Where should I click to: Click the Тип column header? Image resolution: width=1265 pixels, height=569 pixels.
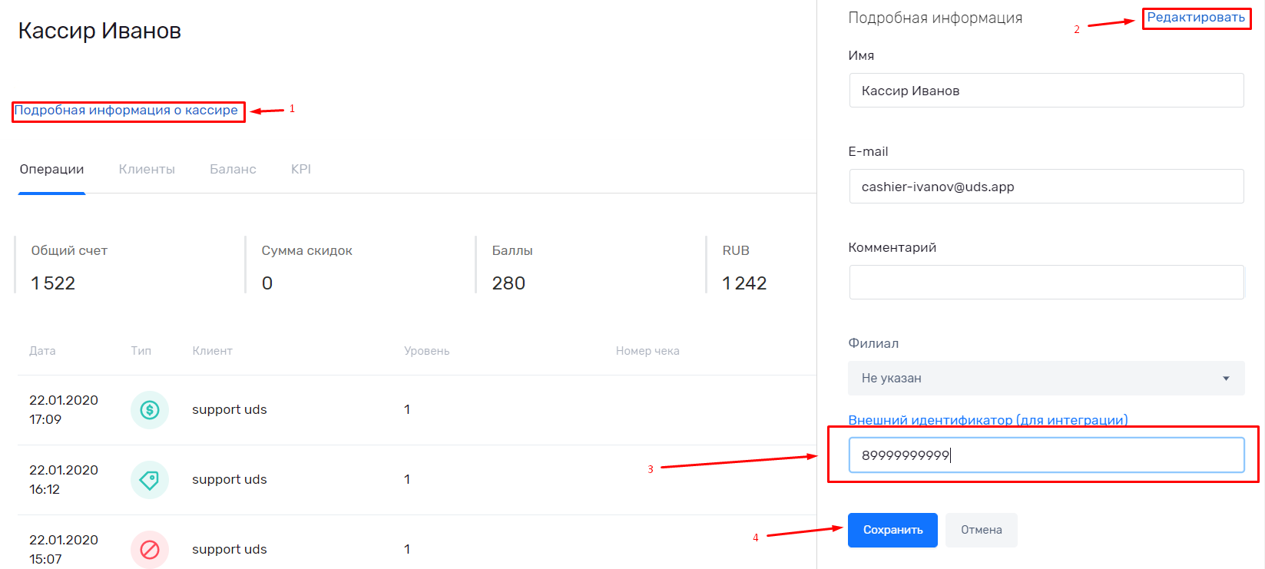pos(141,351)
